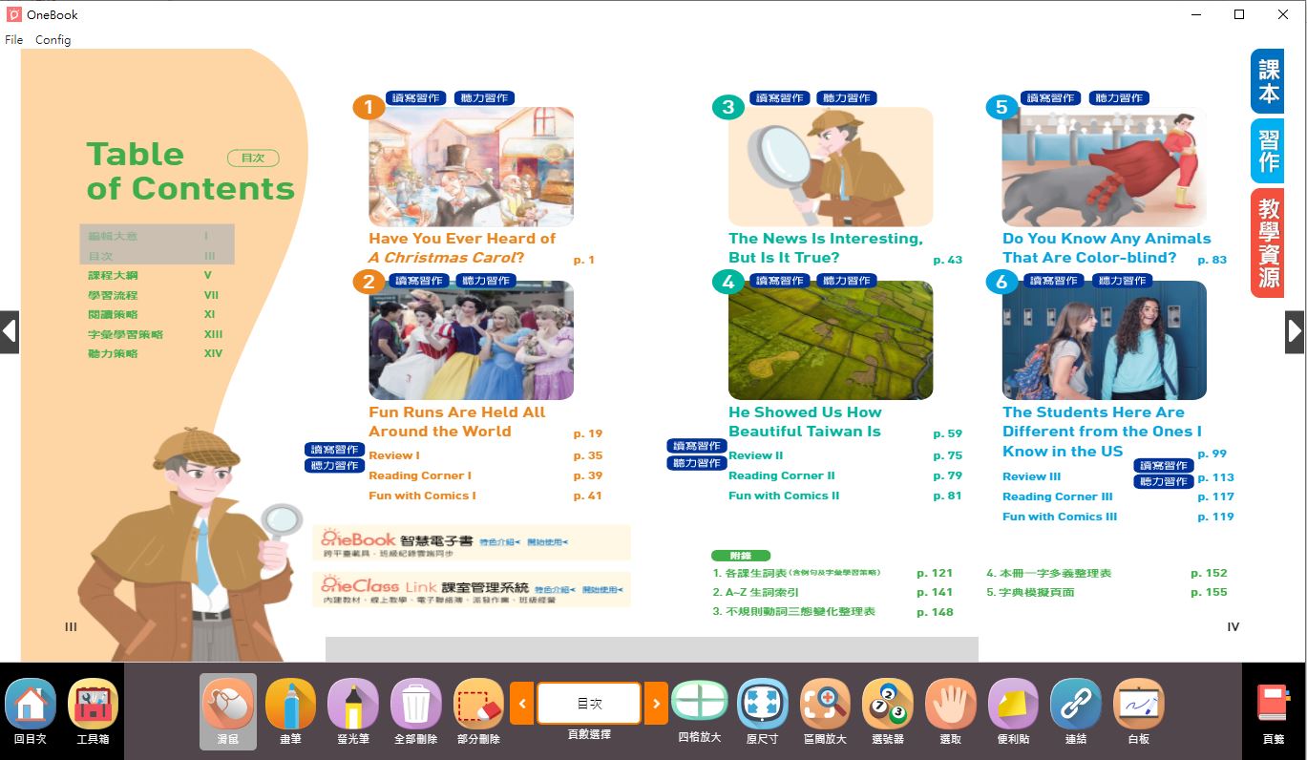Click the 讀寫習作 button for lesson 1

tap(417, 97)
